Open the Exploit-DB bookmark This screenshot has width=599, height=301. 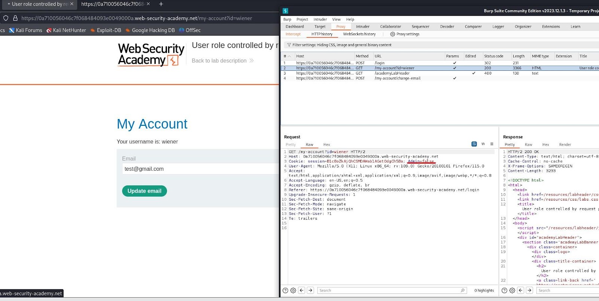[x=106, y=30]
